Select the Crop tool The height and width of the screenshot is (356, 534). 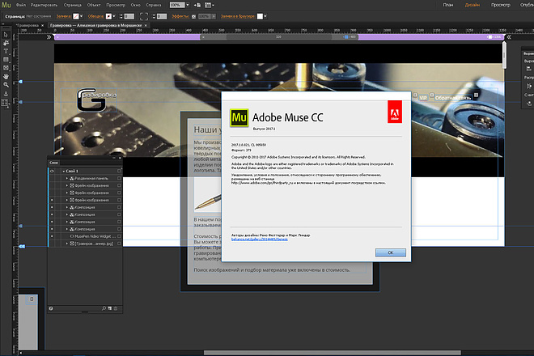pyautogui.click(x=6, y=43)
